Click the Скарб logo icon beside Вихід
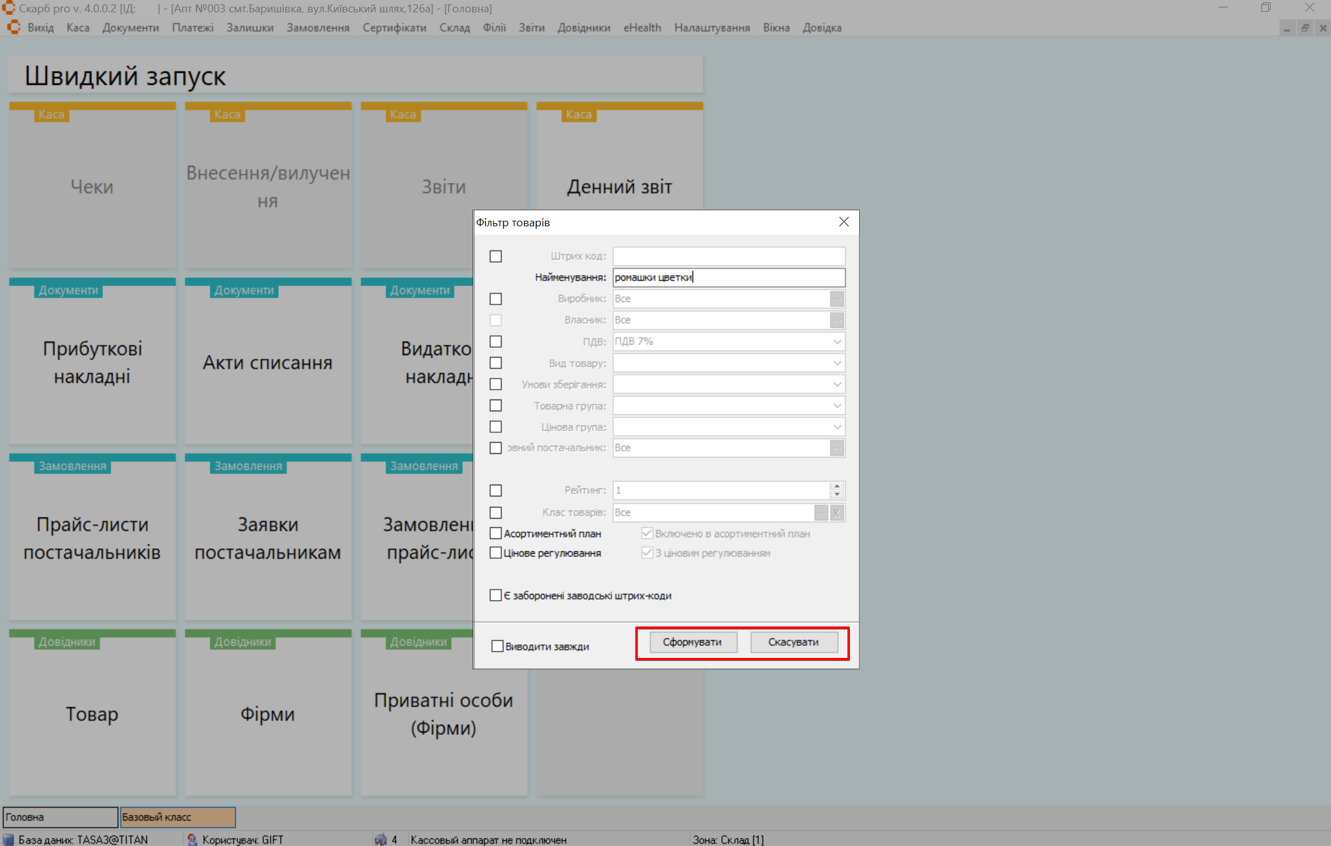 (14, 28)
